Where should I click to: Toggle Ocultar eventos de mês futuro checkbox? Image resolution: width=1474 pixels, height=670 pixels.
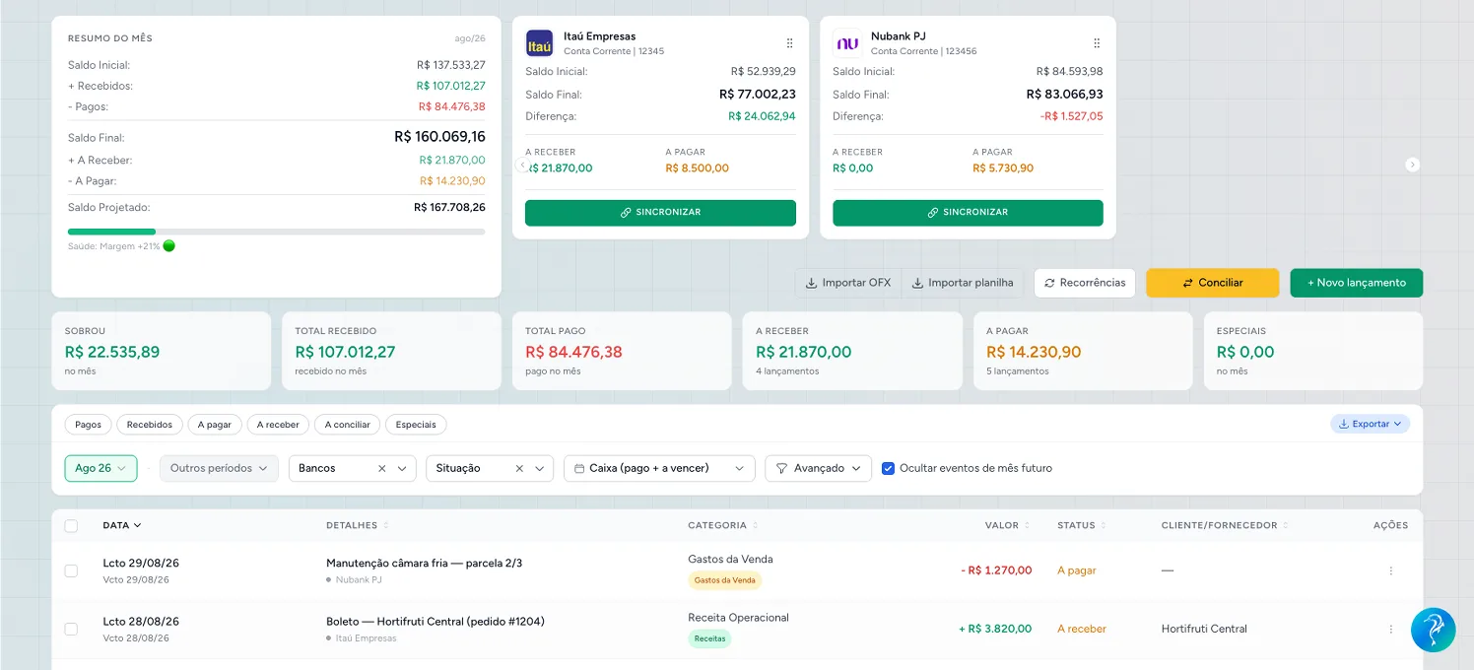click(x=888, y=468)
